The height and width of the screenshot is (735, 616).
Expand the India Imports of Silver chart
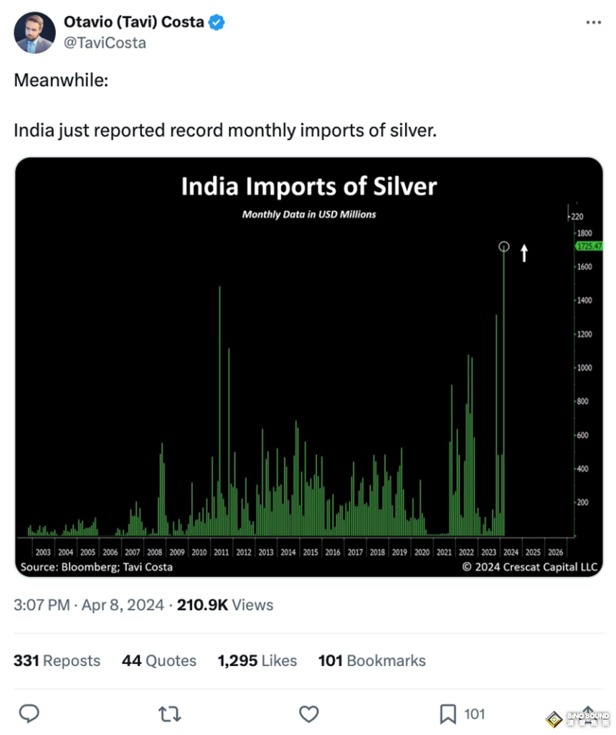pyautogui.click(x=309, y=367)
